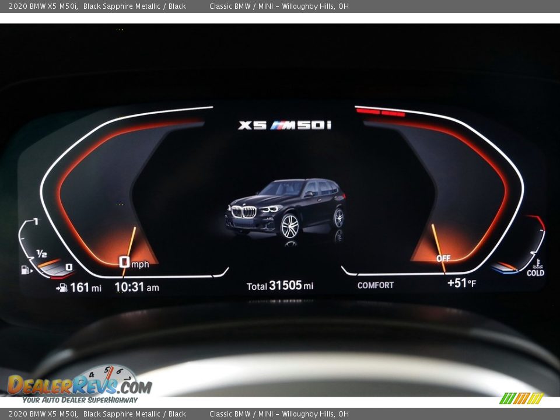Click the fuel range icon beside 161 mi
Screen dimensions: 560x420
tap(62, 288)
